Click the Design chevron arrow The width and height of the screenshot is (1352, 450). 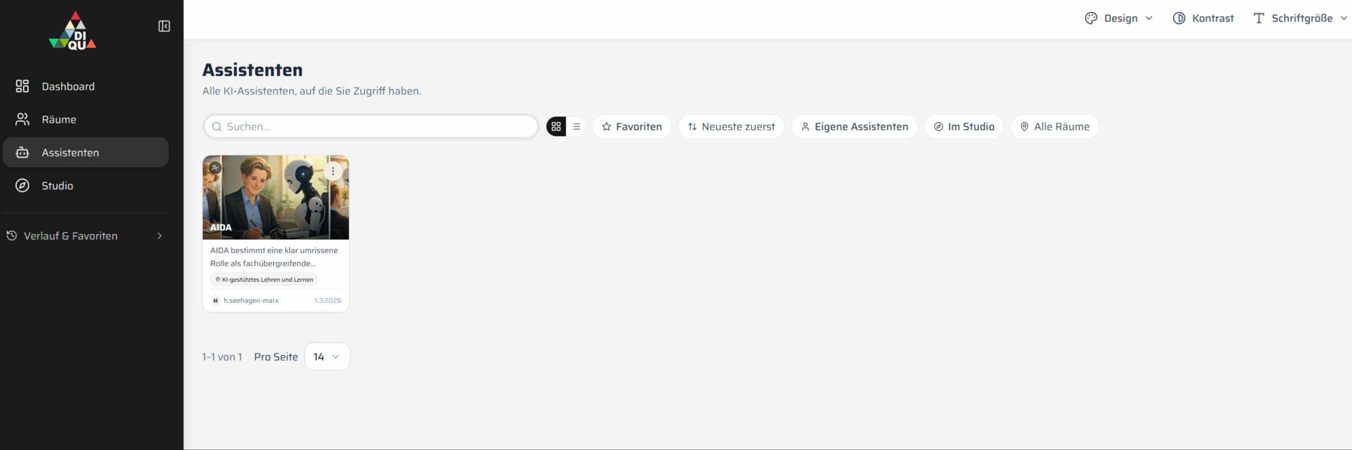click(1149, 19)
